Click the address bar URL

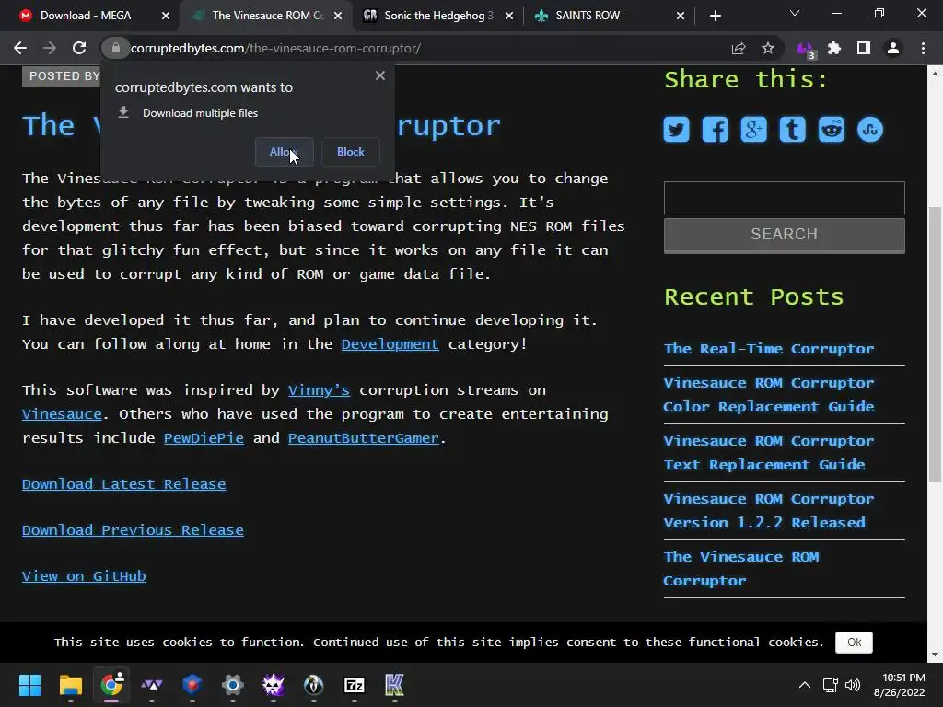[275, 48]
